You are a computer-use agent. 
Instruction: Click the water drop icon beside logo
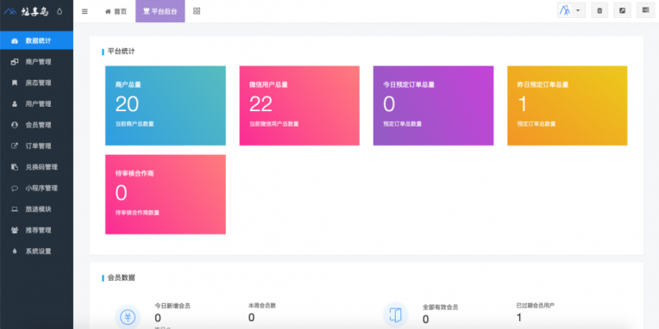tap(60, 12)
